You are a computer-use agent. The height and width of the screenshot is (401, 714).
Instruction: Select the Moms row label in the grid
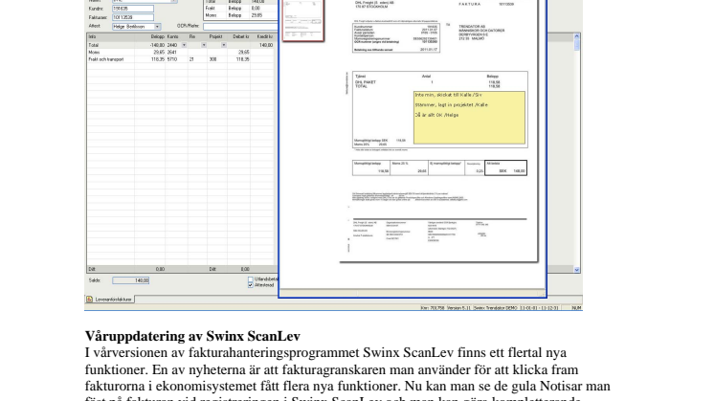tap(94, 53)
